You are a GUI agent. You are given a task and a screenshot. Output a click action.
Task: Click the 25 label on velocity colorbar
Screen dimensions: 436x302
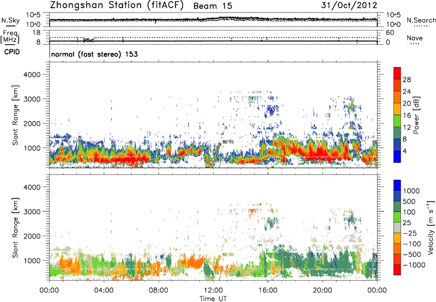(x=407, y=223)
